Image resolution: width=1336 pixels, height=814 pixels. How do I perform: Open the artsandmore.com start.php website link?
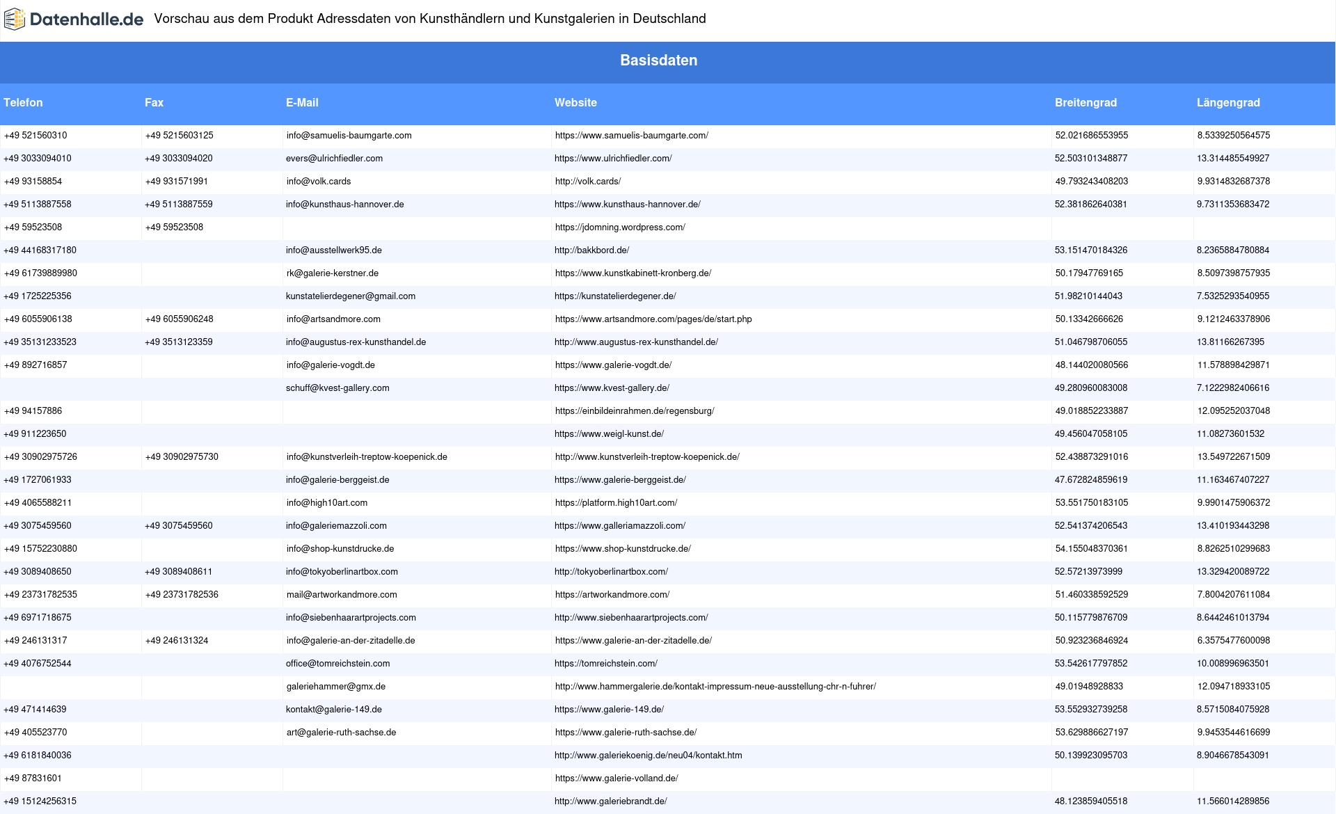pos(653,319)
